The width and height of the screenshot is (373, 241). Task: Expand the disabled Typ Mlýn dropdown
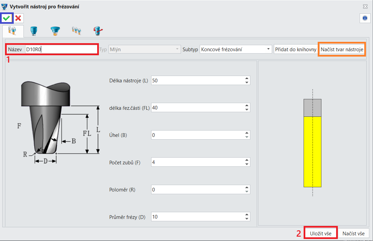145,50
